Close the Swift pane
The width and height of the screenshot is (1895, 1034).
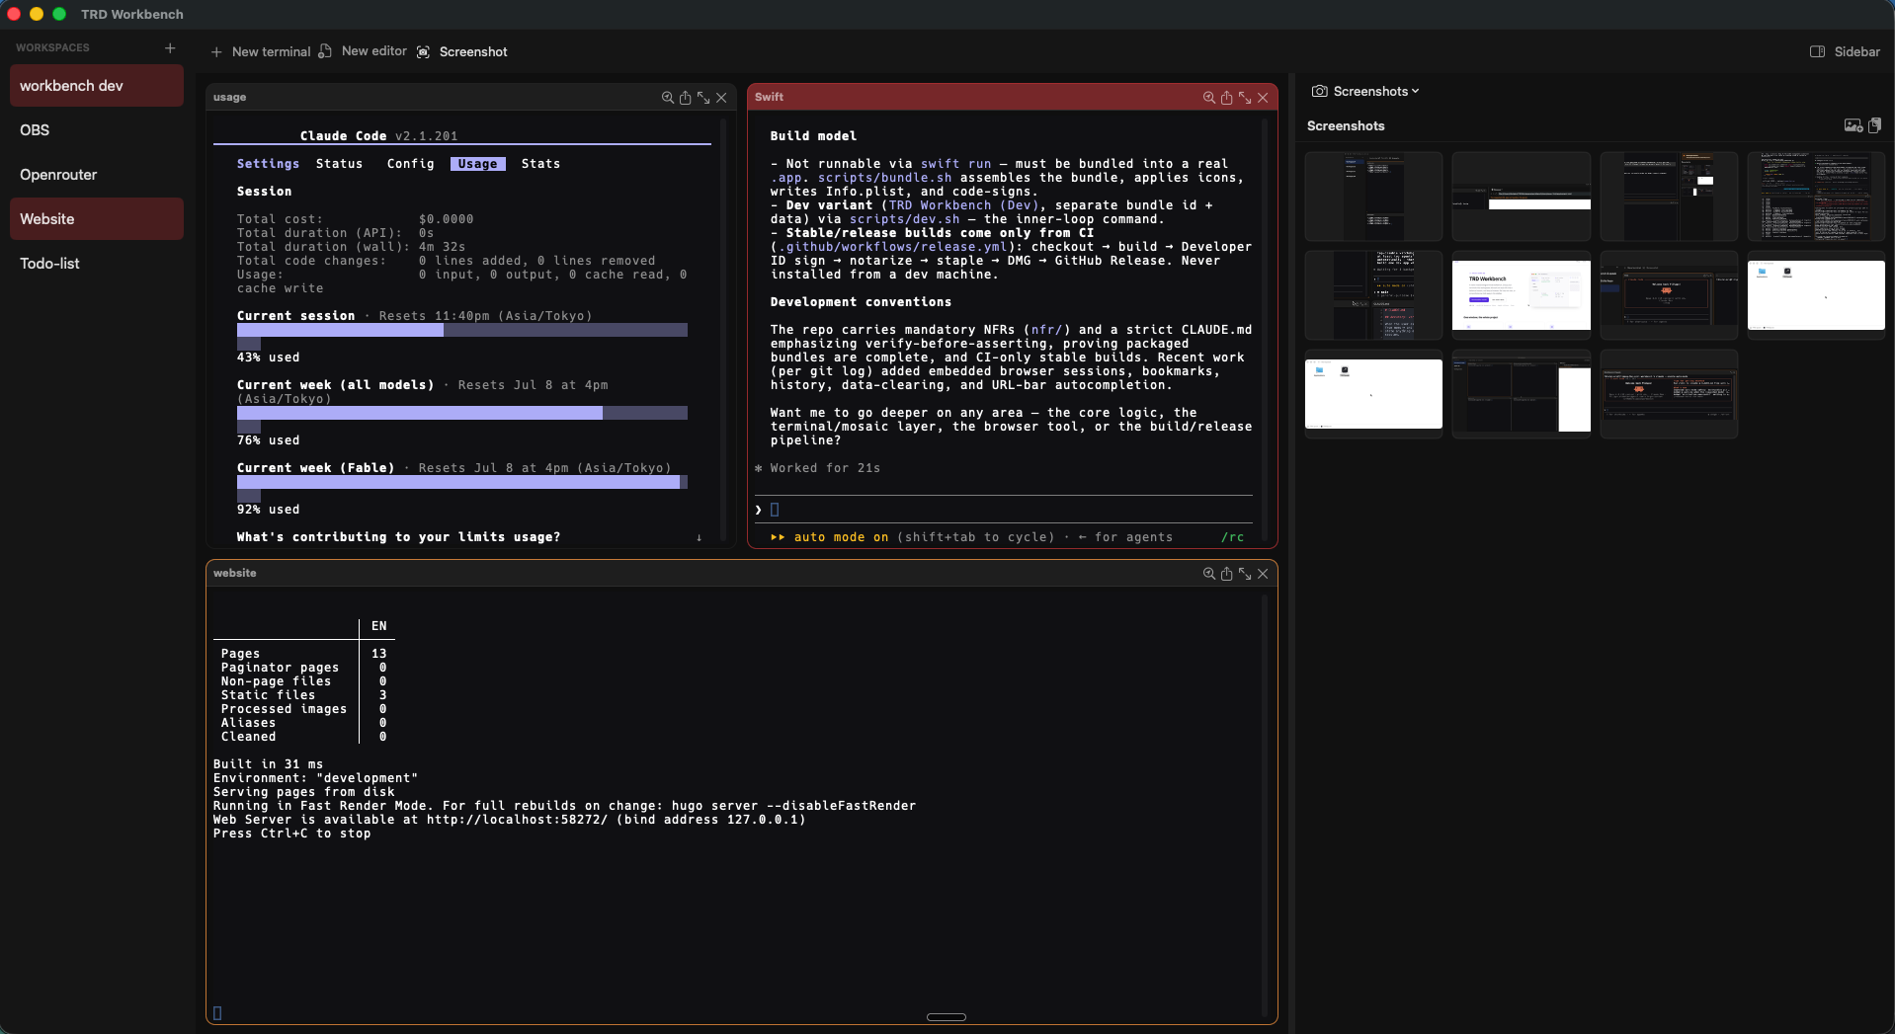click(1263, 98)
